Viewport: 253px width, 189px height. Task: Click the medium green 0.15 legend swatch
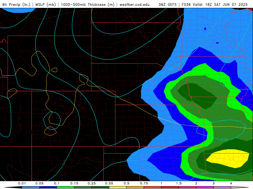pyautogui.click(x=83, y=187)
